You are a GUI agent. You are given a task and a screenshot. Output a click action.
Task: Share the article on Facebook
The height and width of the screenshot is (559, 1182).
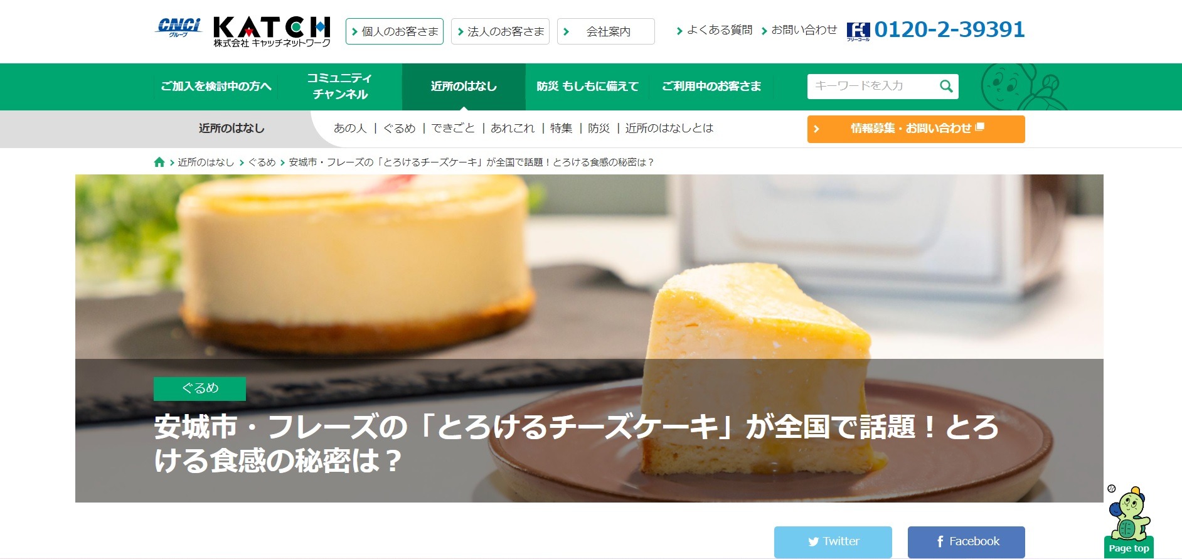966,541
